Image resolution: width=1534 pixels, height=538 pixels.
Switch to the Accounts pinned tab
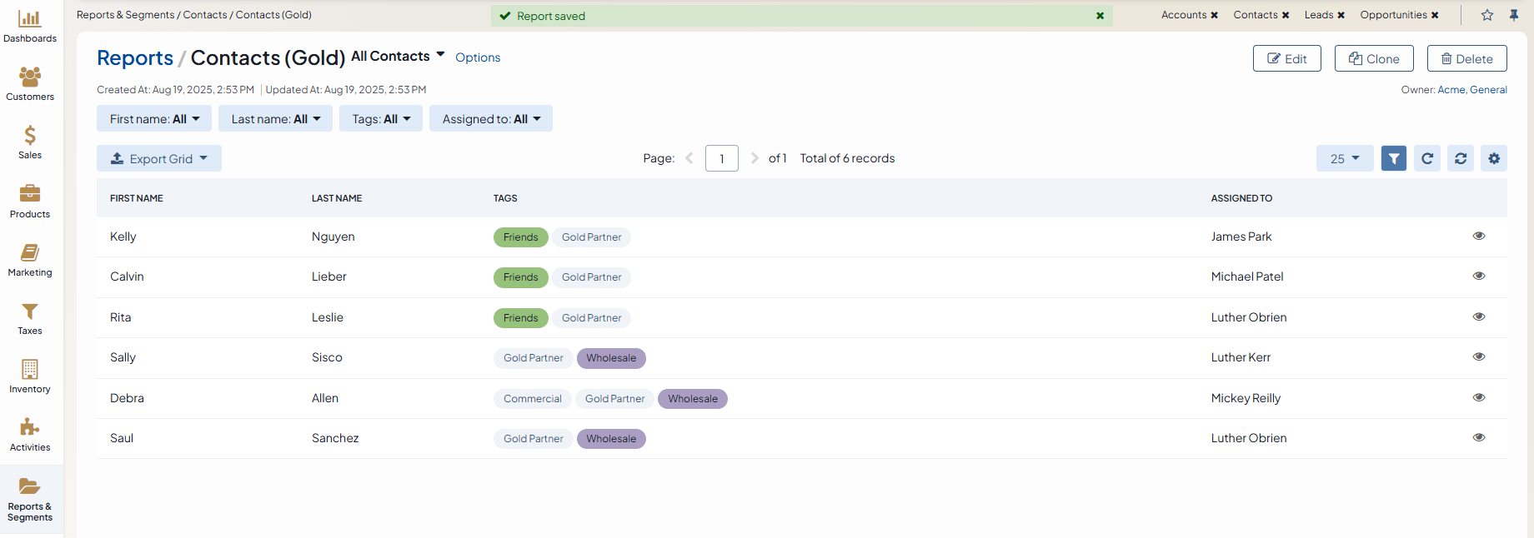tap(1183, 15)
